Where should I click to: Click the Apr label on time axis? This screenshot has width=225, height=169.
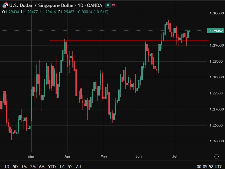click(x=68, y=156)
